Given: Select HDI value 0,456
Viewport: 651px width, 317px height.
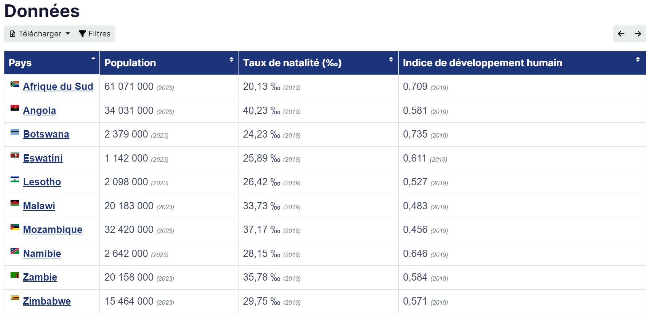Looking at the screenshot, I should [x=415, y=230].
